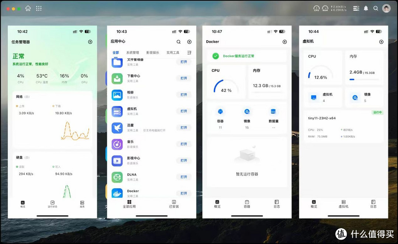The height and width of the screenshot is (244, 398).
Task: Tap the 虚拟机 count card icon
Action: tap(314, 98)
